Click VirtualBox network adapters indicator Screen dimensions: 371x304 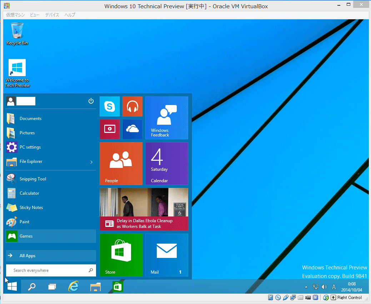[x=293, y=297]
